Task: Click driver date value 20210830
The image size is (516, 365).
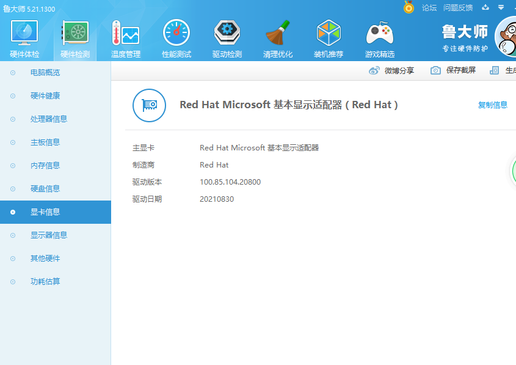Action: [217, 199]
